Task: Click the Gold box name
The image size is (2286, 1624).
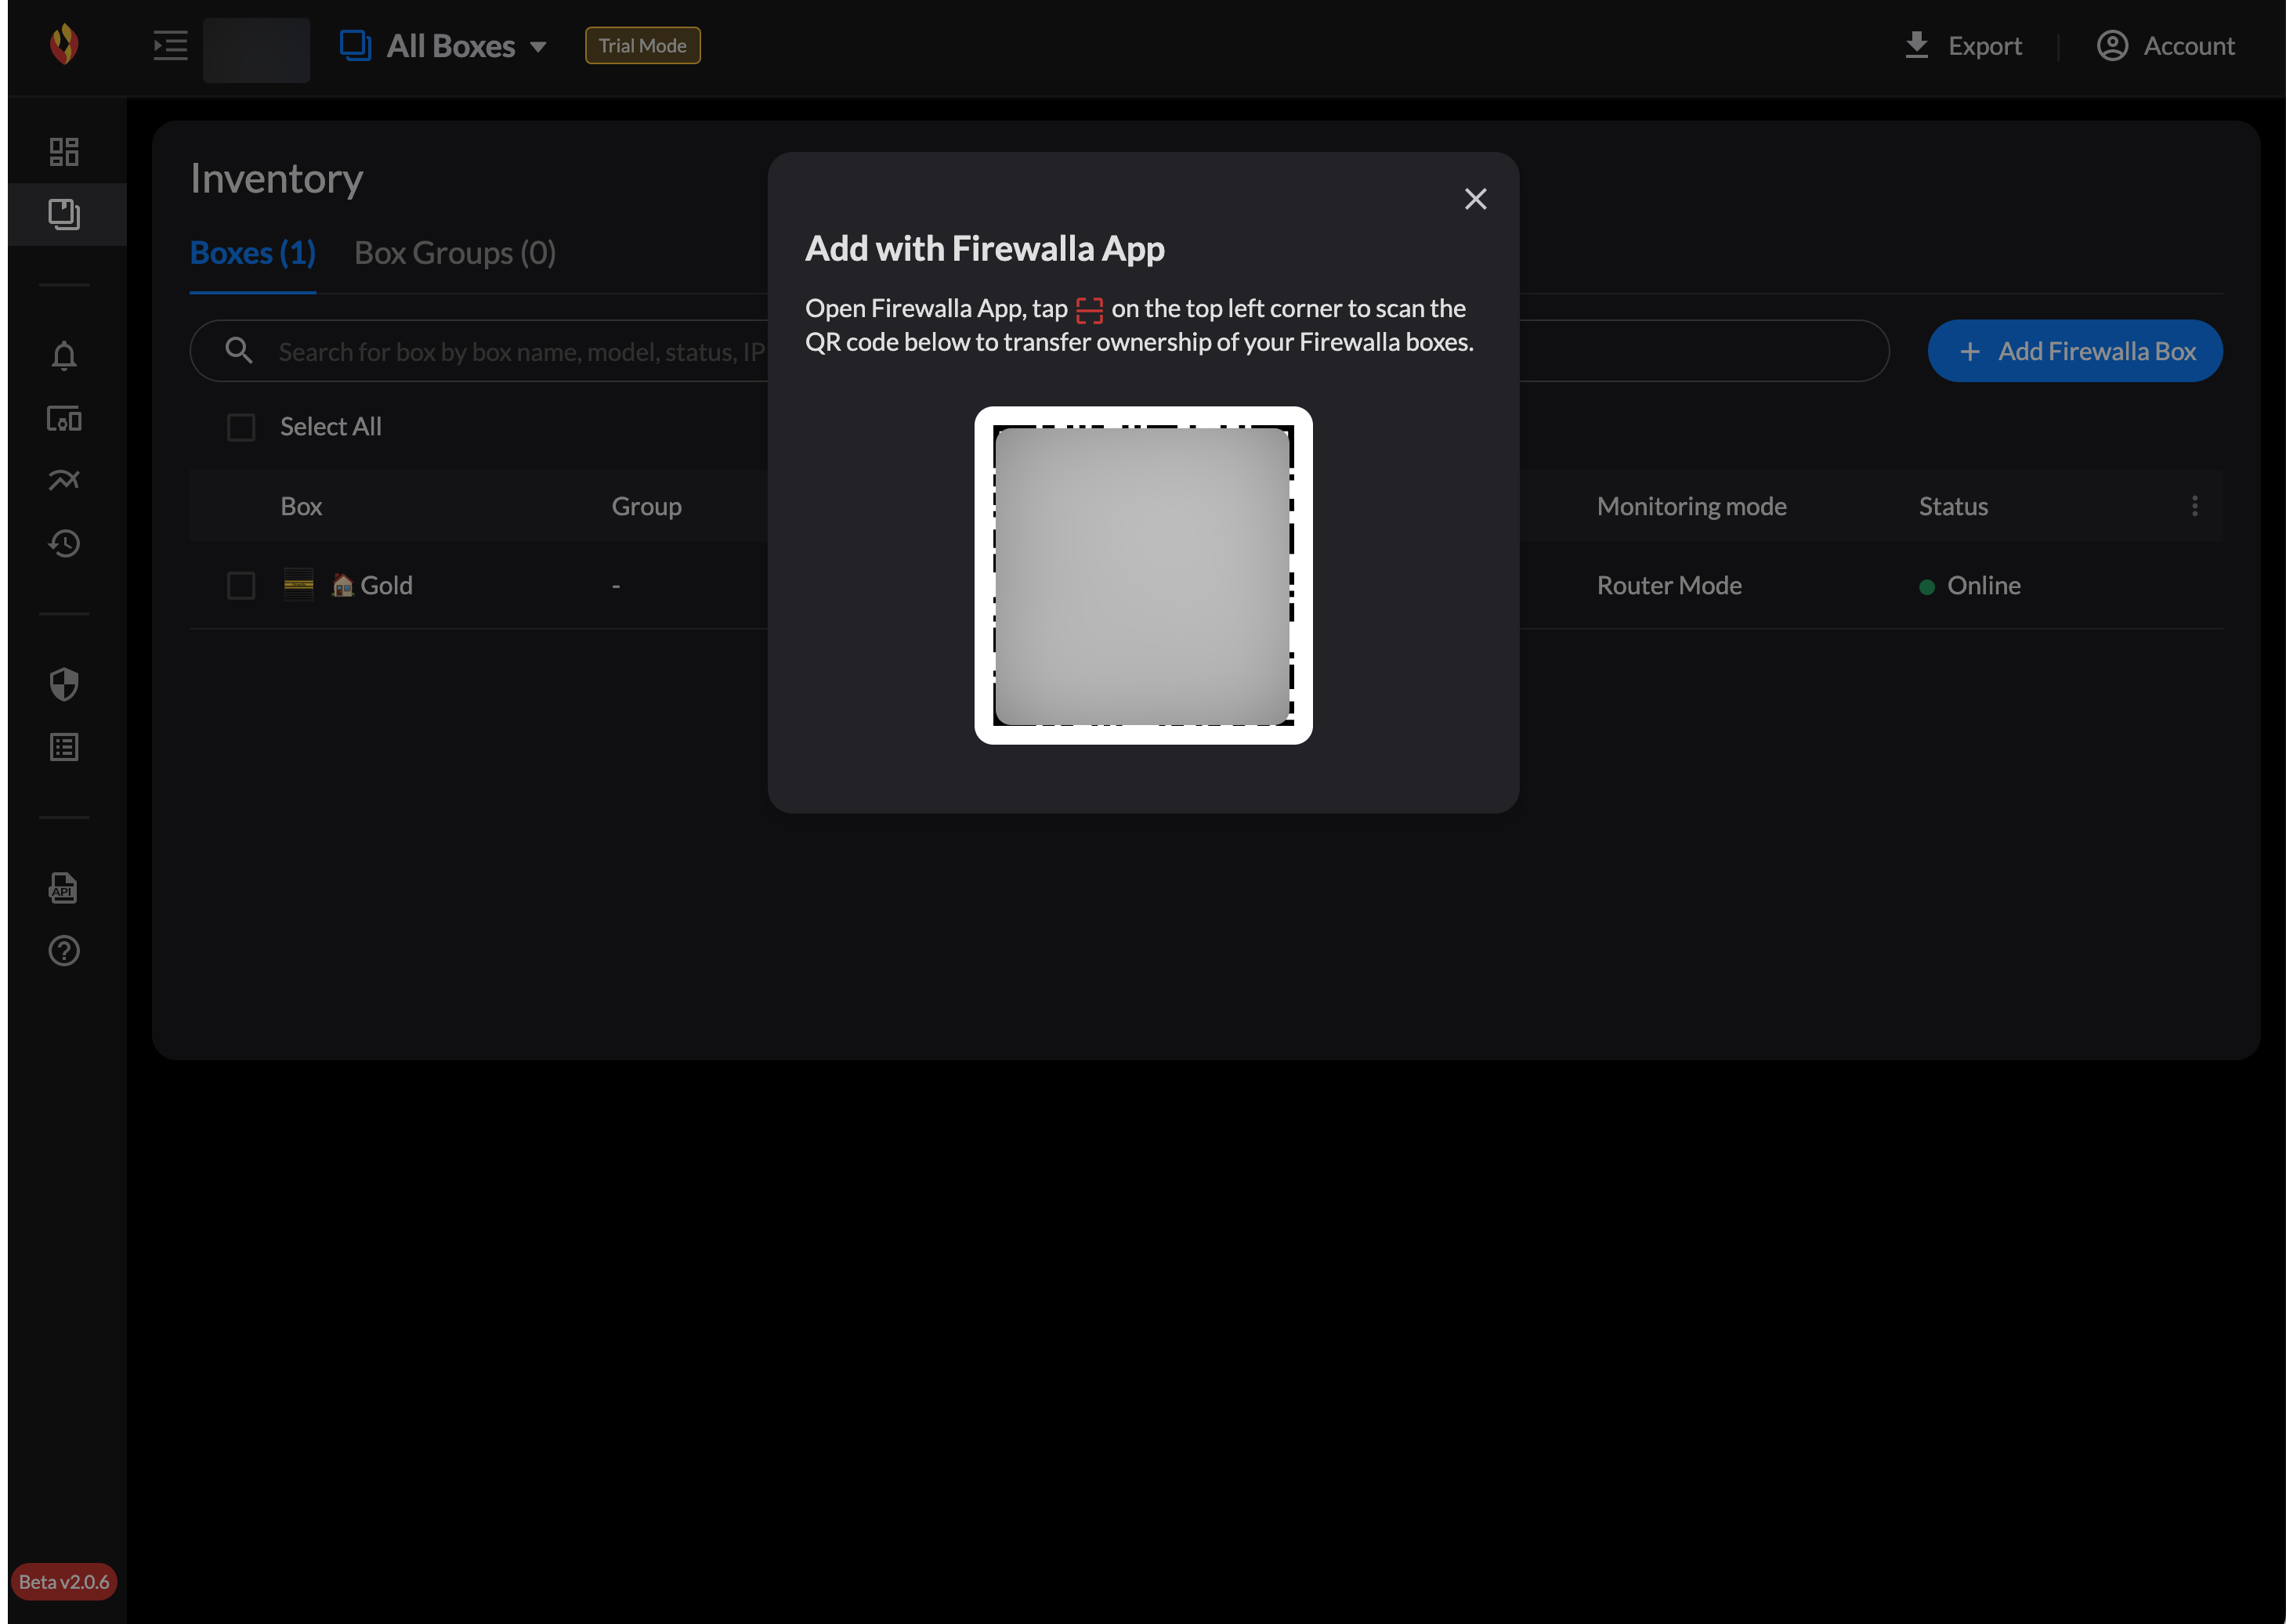Action: [x=386, y=585]
